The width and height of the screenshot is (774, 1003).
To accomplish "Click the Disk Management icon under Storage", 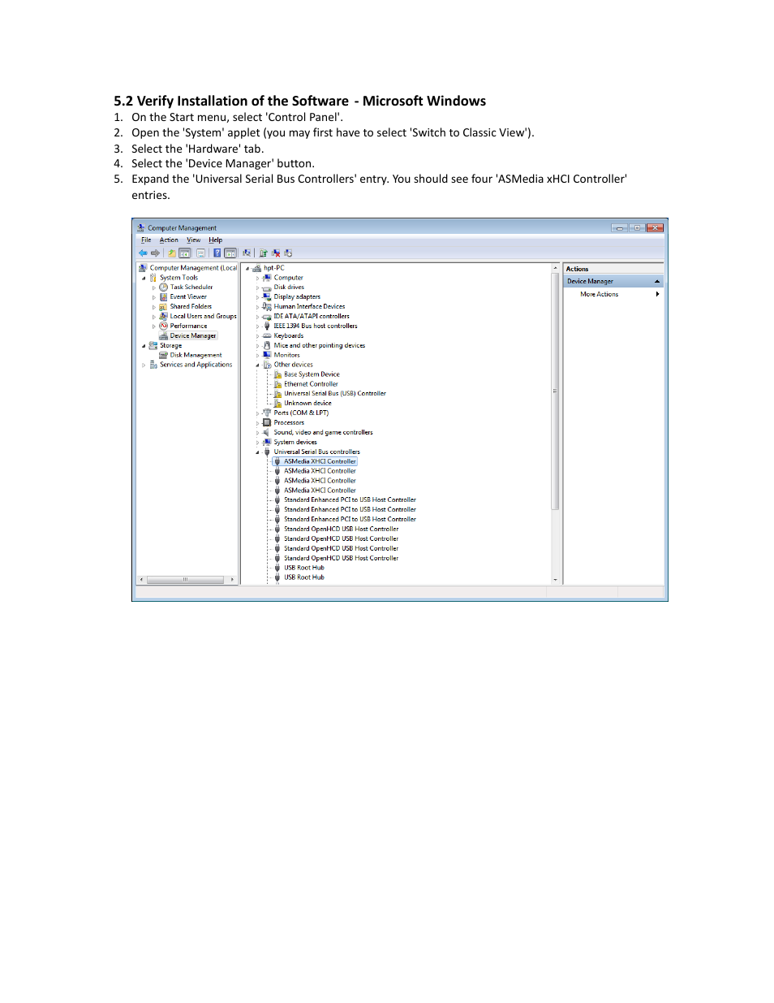I will tap(163, 355).
